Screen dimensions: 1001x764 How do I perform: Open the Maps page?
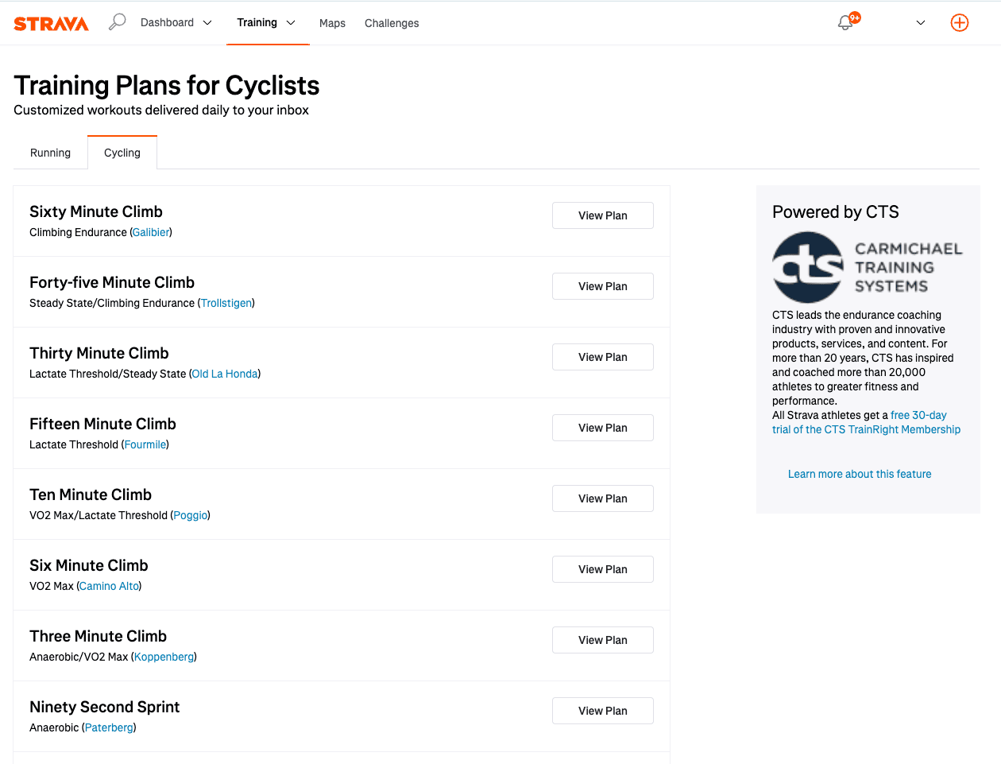coord(332,23)
